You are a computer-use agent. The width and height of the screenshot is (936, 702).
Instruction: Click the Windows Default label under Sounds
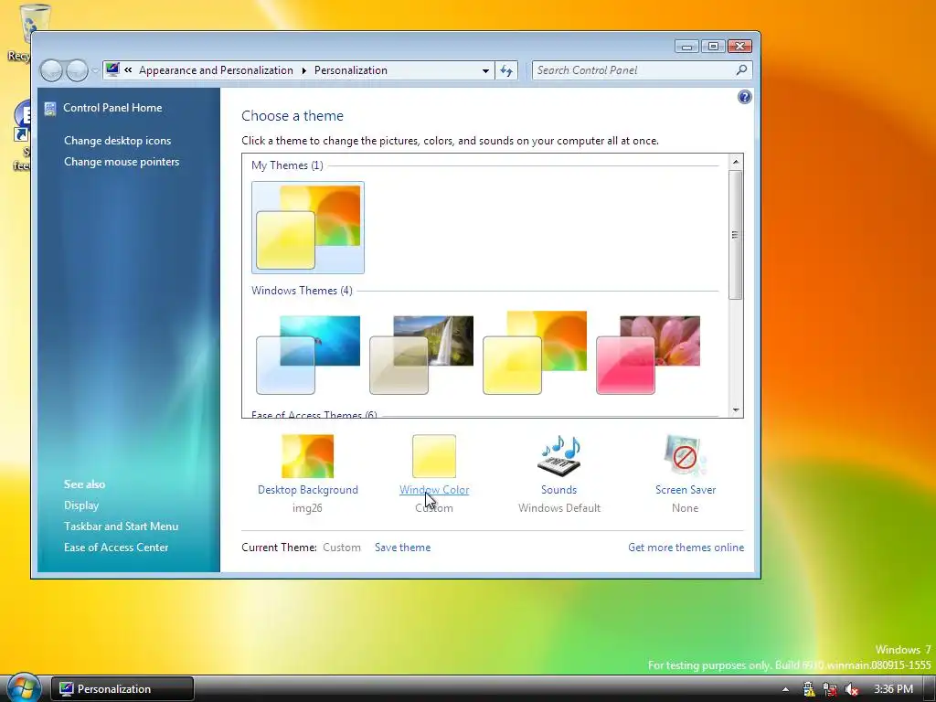tap(559, 508)
